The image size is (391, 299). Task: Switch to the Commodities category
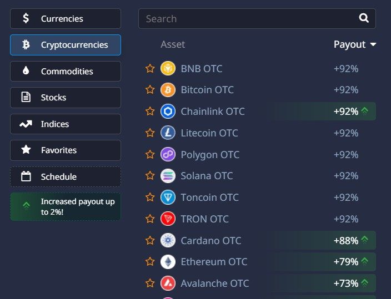coord(66,72)
